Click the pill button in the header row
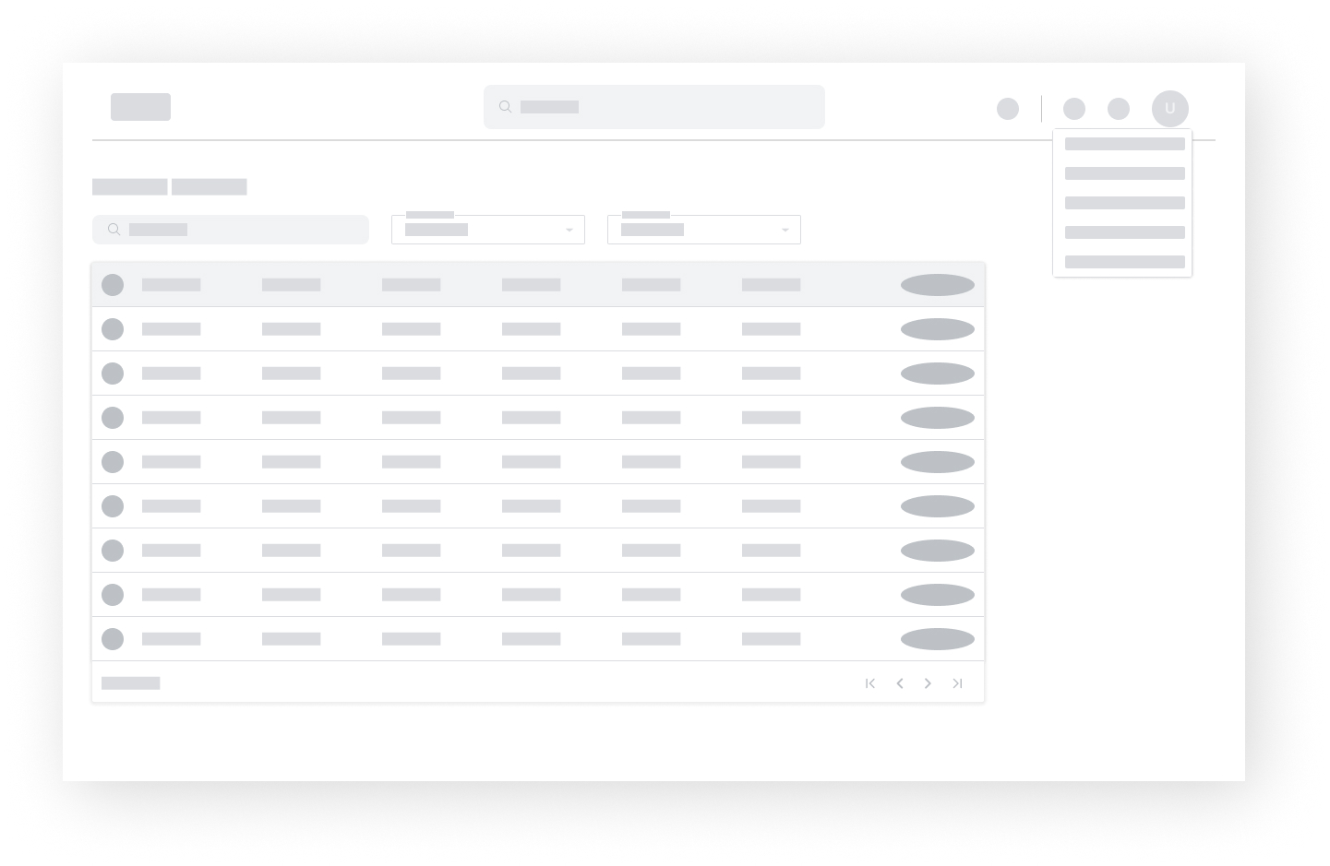 (x=937, y=285)
